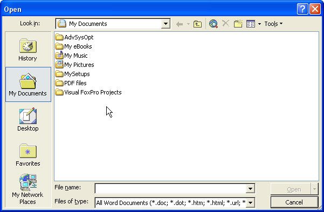
Task: Click the Cancel button
Action: click(294, 202)
